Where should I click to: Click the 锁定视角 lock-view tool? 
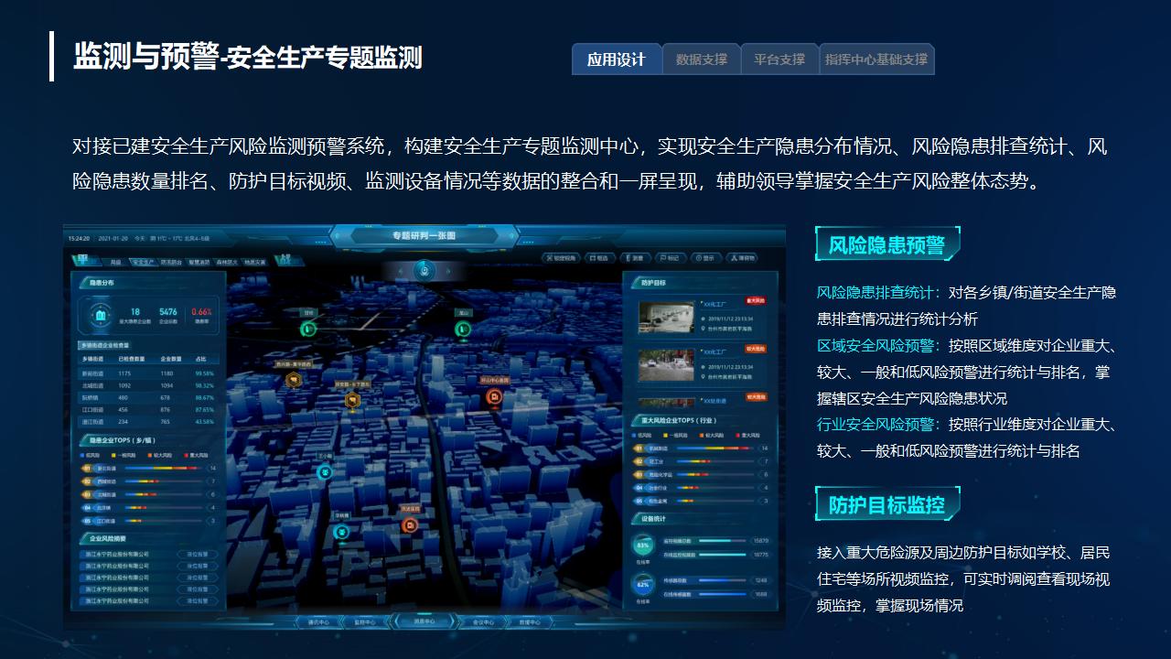click(562, 258)
